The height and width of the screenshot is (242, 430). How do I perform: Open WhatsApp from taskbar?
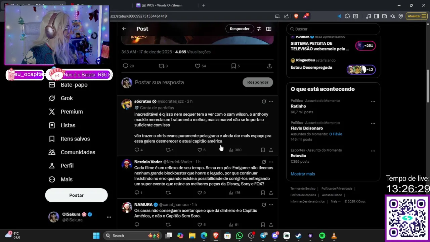pyautogui.click(x=239, y=236)
